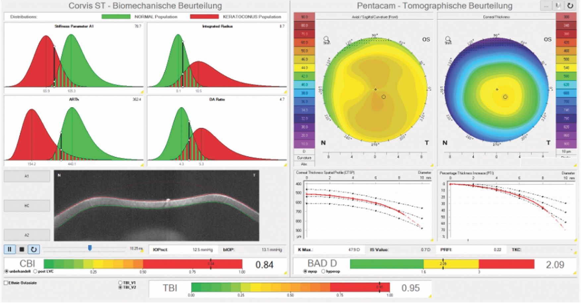
Task: Expand the CBI panel corner triangle
Action: click(285, 273)
